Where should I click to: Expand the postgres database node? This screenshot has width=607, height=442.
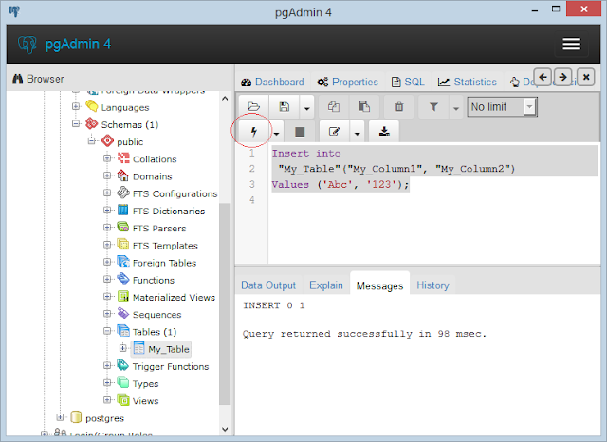tap(60, 417)
